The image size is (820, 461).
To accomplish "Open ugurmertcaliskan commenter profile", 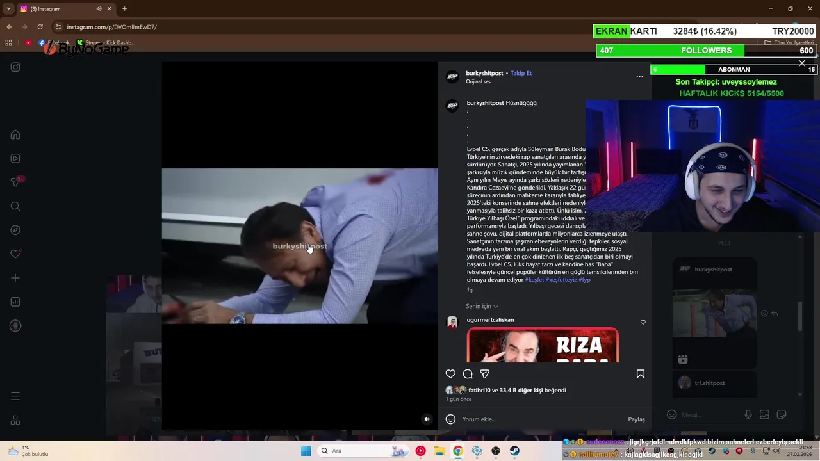I will [x=490, y=320].
